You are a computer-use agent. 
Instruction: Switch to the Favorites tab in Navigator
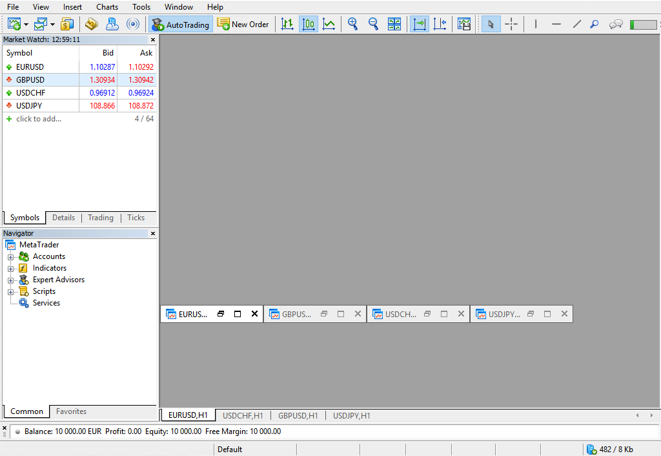(x=71, y=411)
